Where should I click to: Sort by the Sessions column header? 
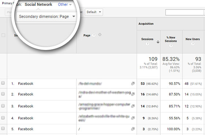point(147,39)
